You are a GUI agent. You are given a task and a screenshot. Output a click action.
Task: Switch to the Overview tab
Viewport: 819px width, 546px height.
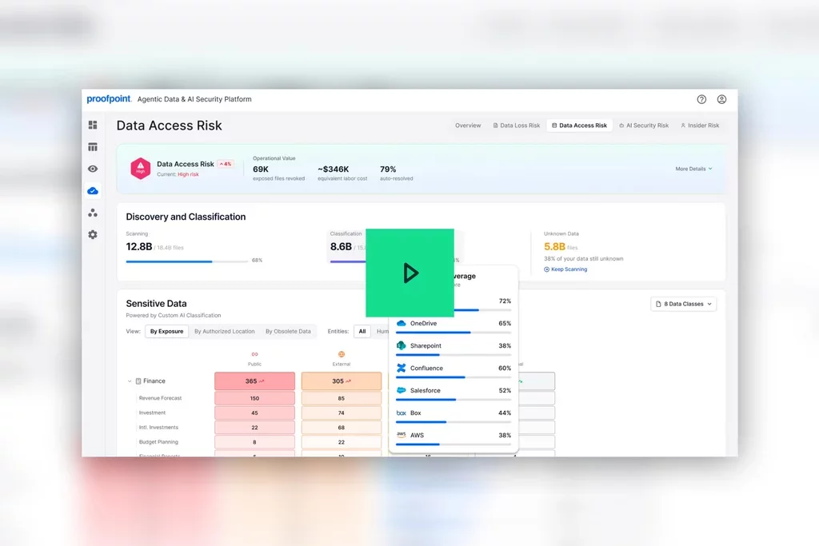(467, 126)
